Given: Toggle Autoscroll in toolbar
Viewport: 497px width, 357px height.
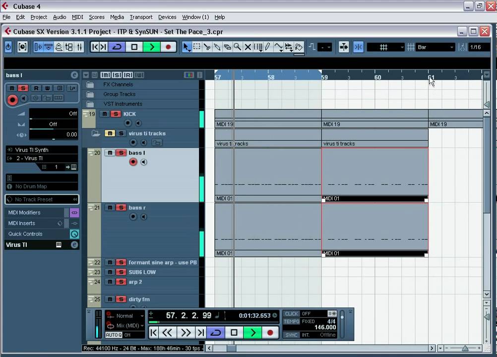Looking at the screenshot, I should click(x=344, y=47).
